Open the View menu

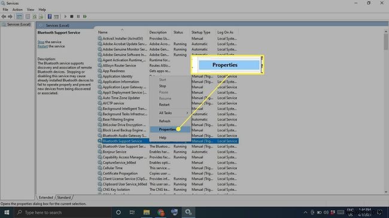(x=31, y=10)
